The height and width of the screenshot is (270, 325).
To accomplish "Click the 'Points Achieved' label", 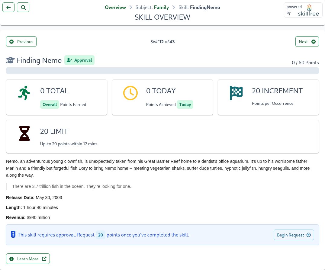I will point(161,104).
